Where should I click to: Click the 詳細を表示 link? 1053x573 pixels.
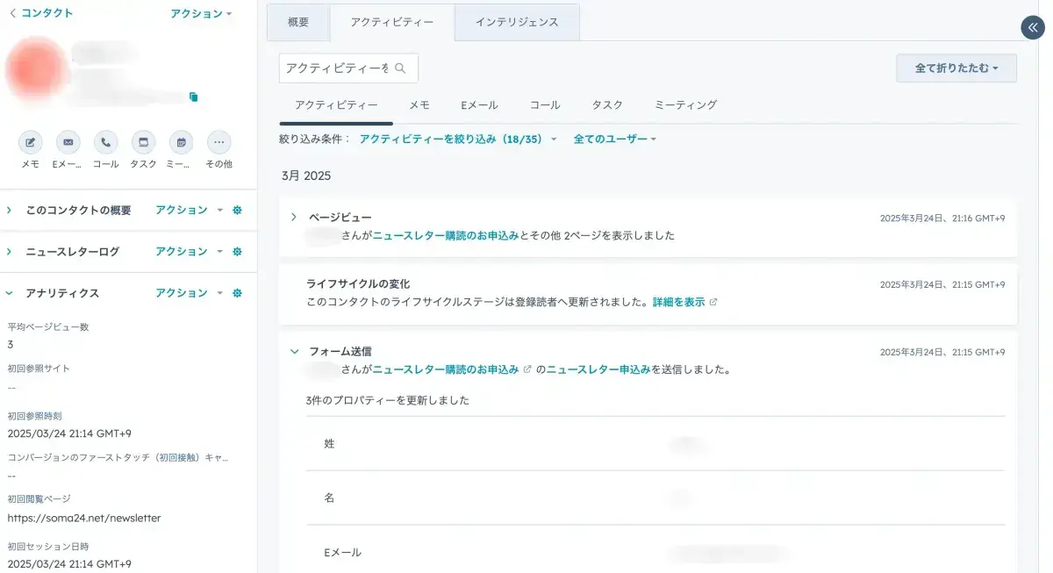tap(678, 302)
